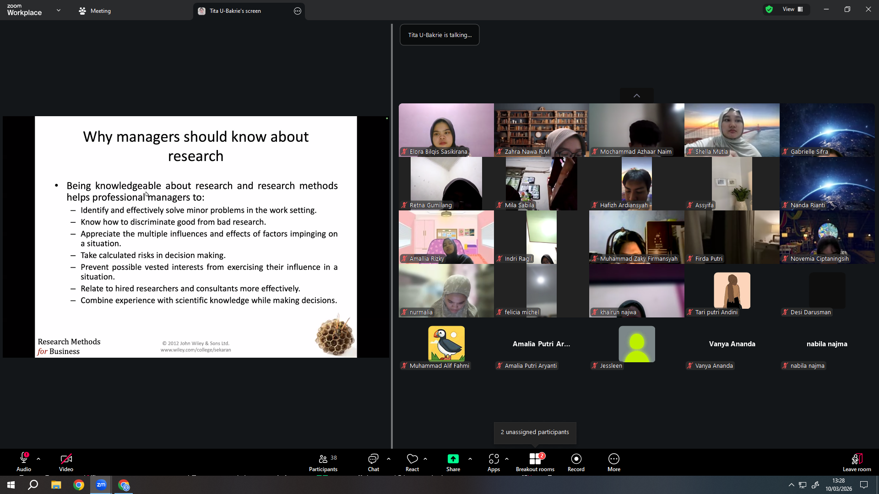The image size is (879, 494).
Task: Open the React emoji menu
Action: [x=412, y=462]
